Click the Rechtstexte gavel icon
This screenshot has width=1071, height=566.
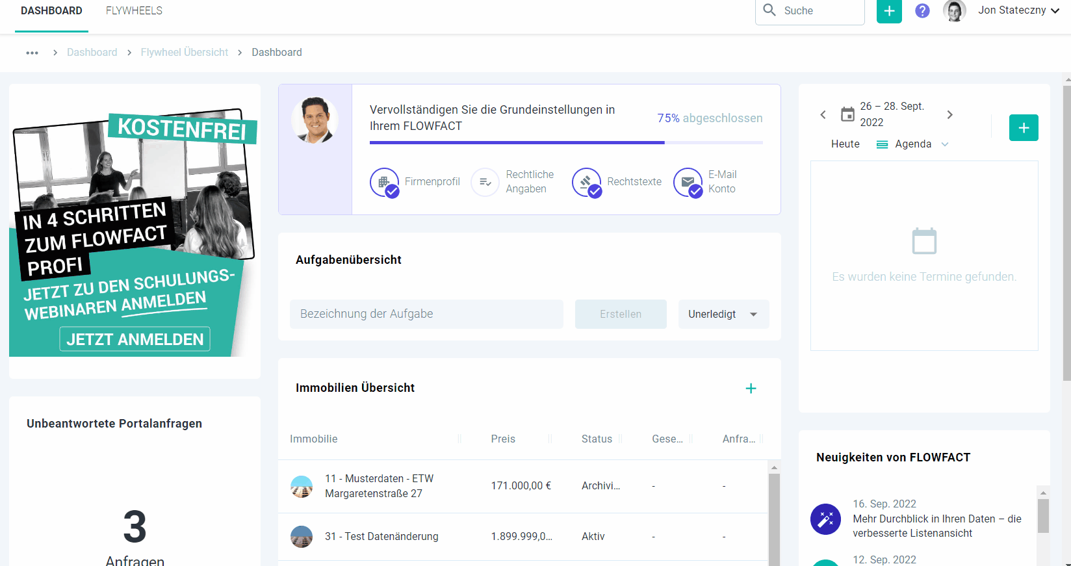[587, 182]
